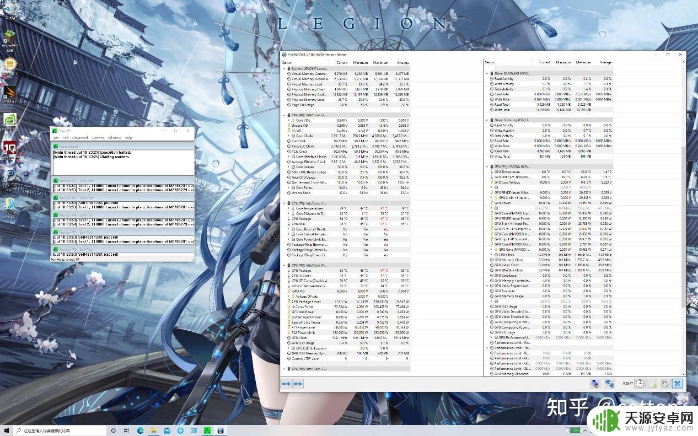Select the Ring/LLC Clock row
This screenshot has height=436, width=698.
click(x=346, y=146)
